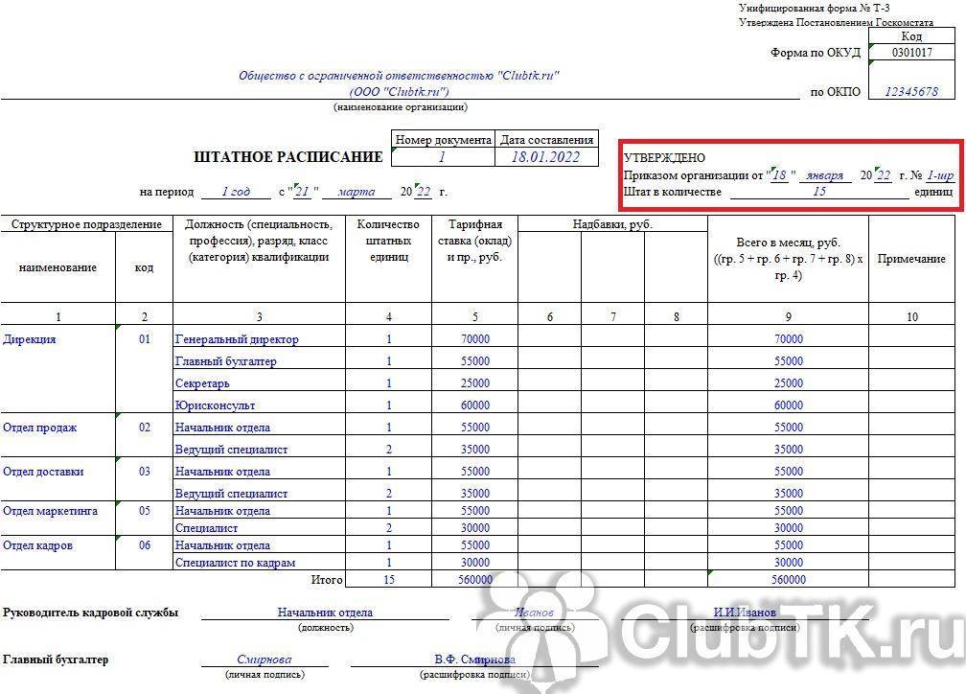Select the Примечание column header

point(911,259)
